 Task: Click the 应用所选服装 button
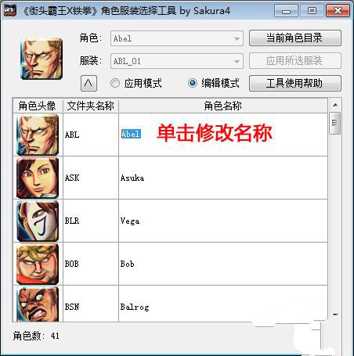tap(295, 61)
